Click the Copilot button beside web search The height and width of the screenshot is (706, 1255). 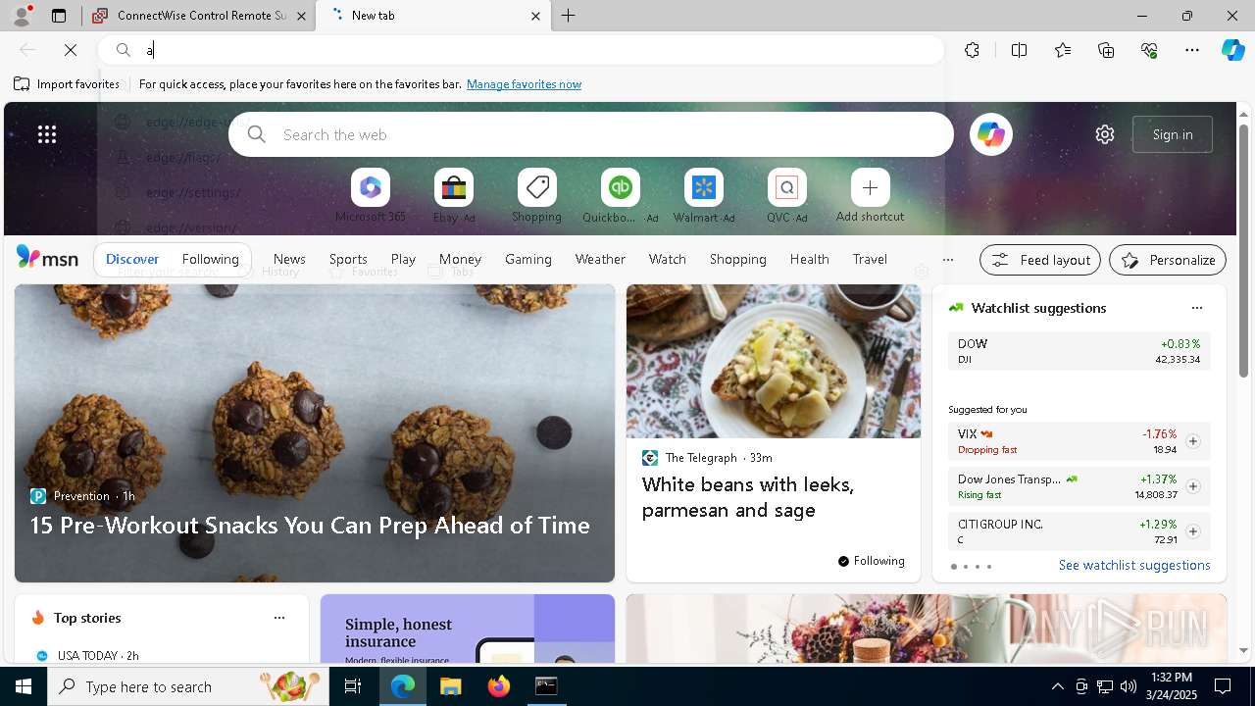pyautogui.click(x=990, y=134)
